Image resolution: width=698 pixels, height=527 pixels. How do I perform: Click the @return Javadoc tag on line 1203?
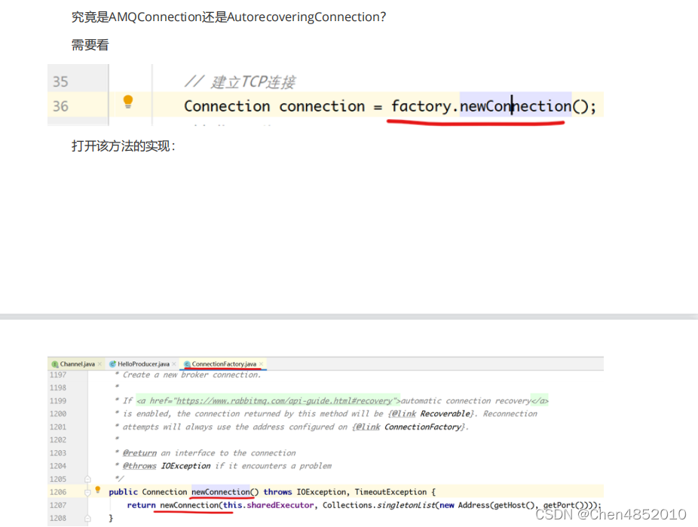(139, 453)
